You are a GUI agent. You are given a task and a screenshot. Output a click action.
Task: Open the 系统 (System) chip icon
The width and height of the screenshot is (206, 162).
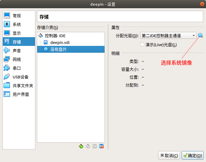click(x=7, y=24)
